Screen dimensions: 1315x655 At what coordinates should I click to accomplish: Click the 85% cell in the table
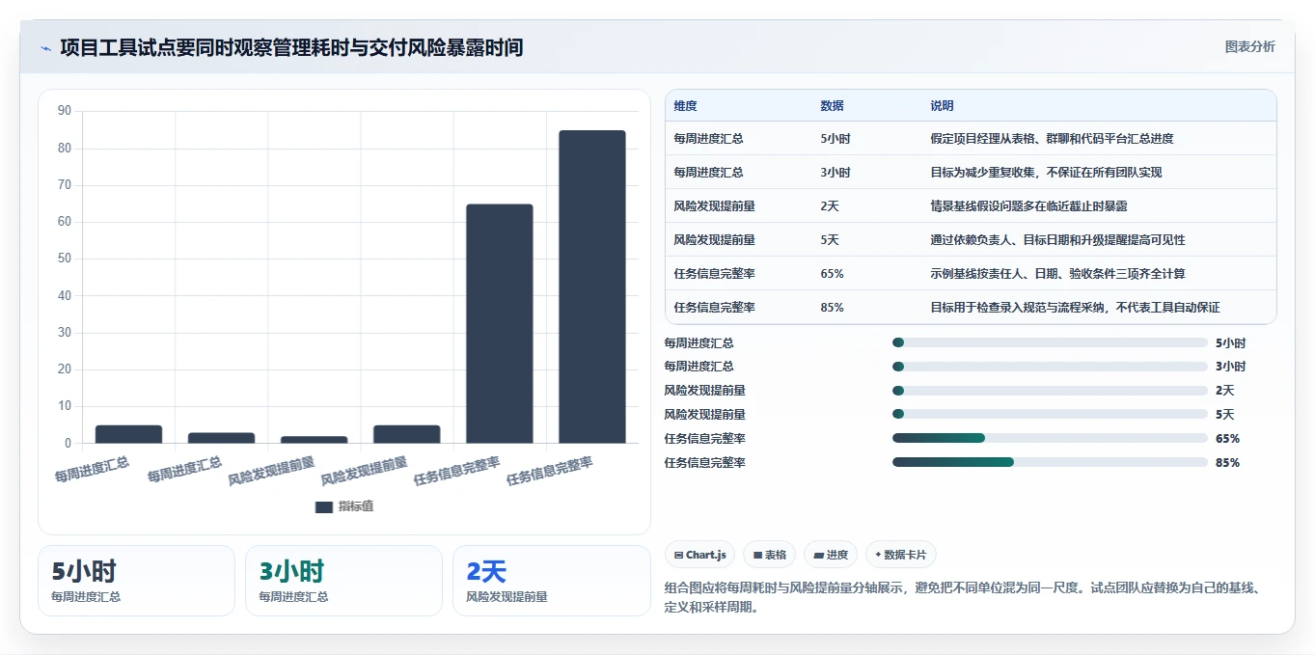[833, 308]
